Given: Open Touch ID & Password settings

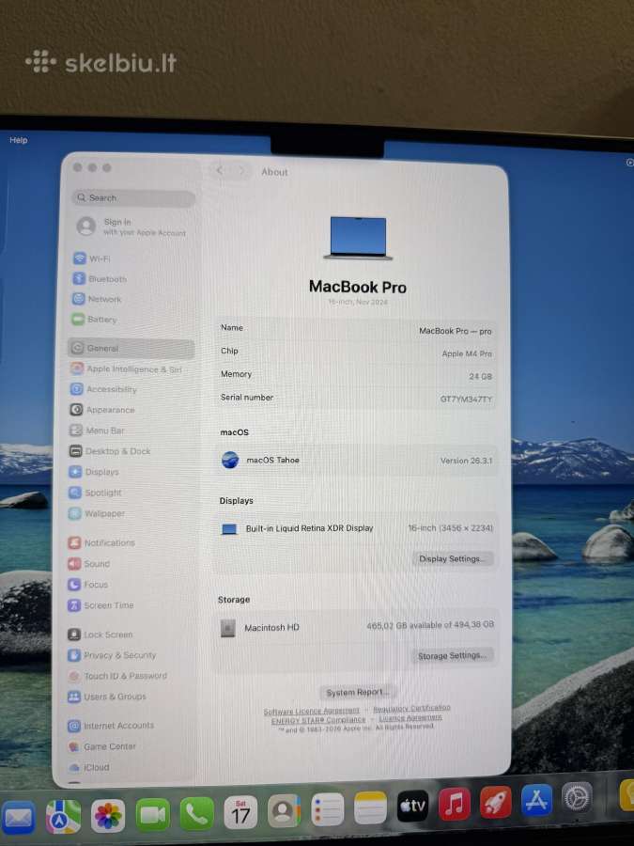Looking at the screenshot, I should (x=117, y=676).
